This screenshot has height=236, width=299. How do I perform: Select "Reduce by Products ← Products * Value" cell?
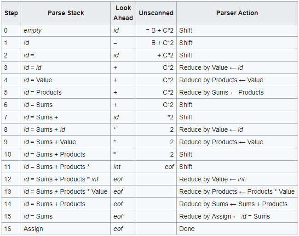click(x=237, y=191)
